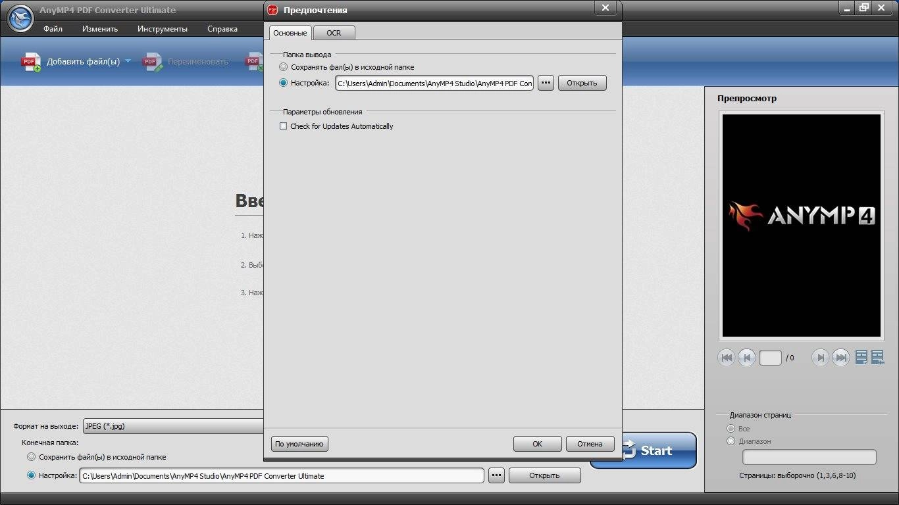Click the destination folder path field in main window
899x505 pixels.
point(282,475)
